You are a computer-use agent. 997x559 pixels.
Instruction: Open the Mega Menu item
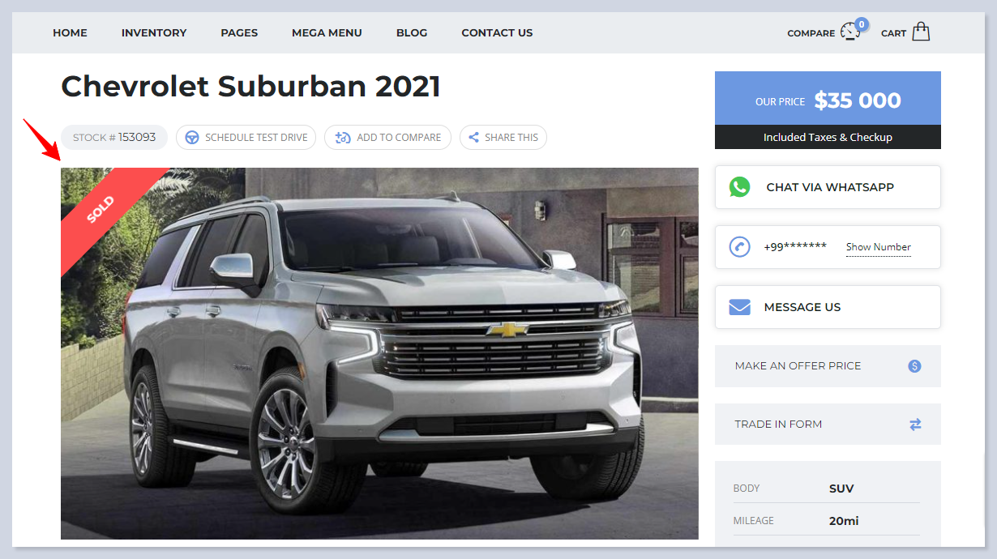pyautogui.click(x=327, y=33)
